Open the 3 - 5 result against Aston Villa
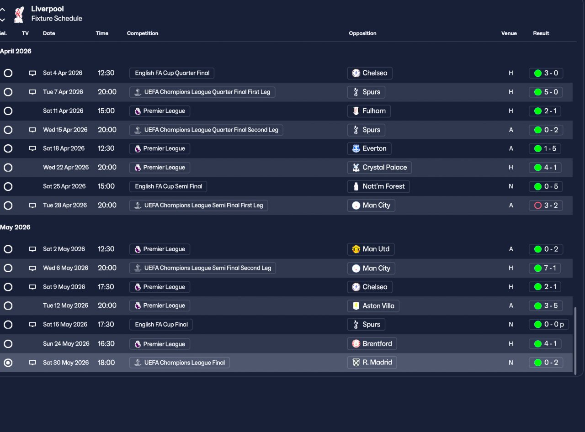The image size is (585, 432). tap(546, 306)
